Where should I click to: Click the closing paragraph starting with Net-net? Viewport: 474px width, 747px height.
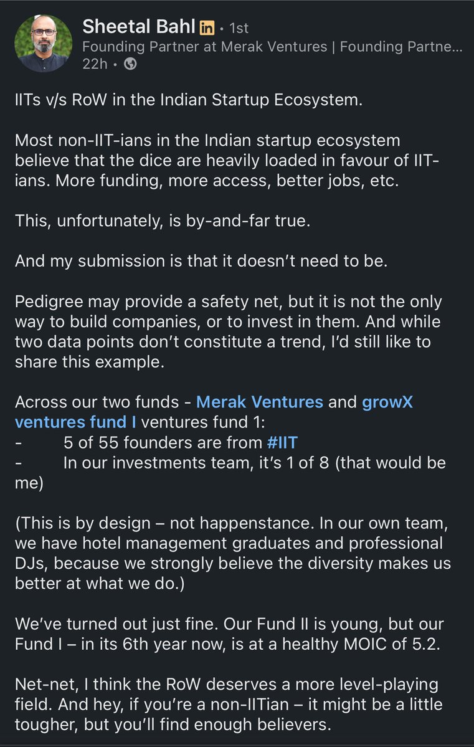tap(227, 704)
